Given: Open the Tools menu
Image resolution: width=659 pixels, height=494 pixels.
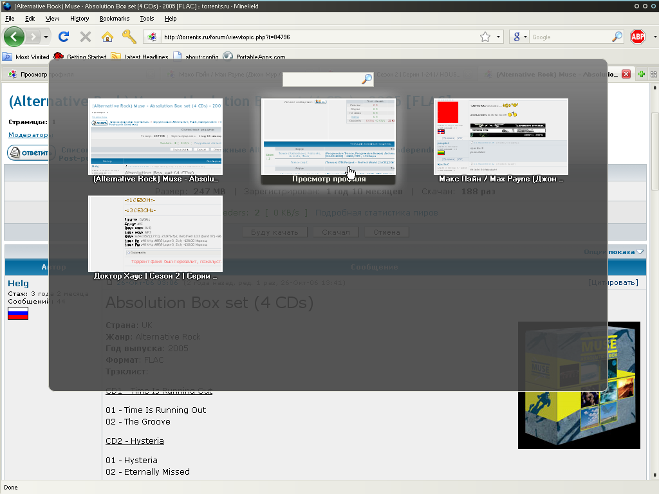Looking at the screenshot, I should (x=147, y=19).
